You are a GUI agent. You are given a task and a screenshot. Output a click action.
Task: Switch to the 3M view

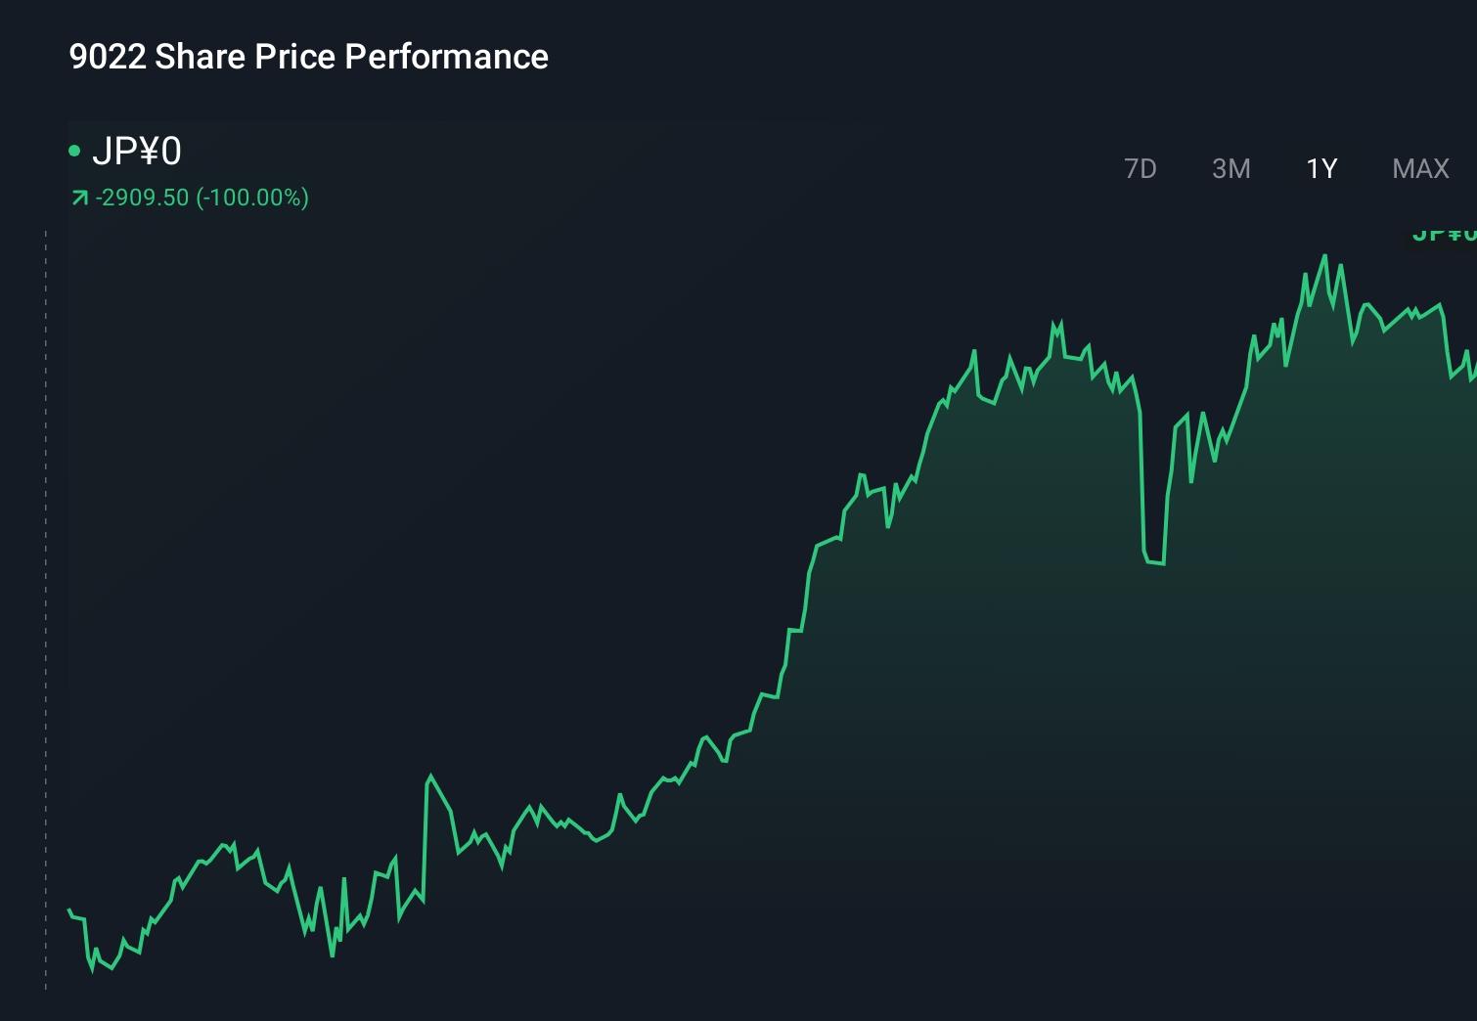[x=1230, y=168]
